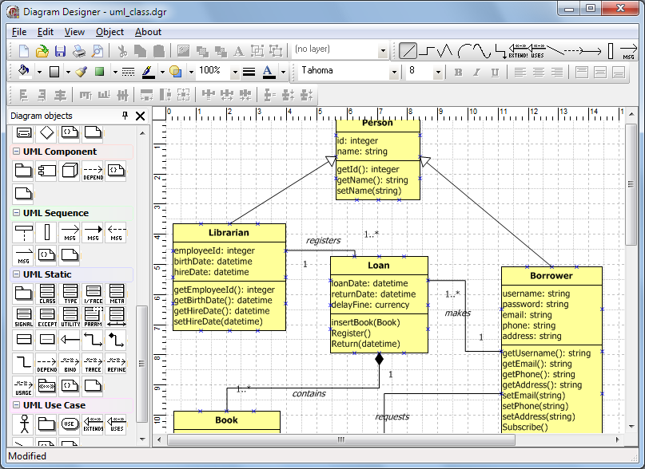Viewport: 645px width, 469px height.
Task: Click the straight line connector tool
Action: click(408, 51)
